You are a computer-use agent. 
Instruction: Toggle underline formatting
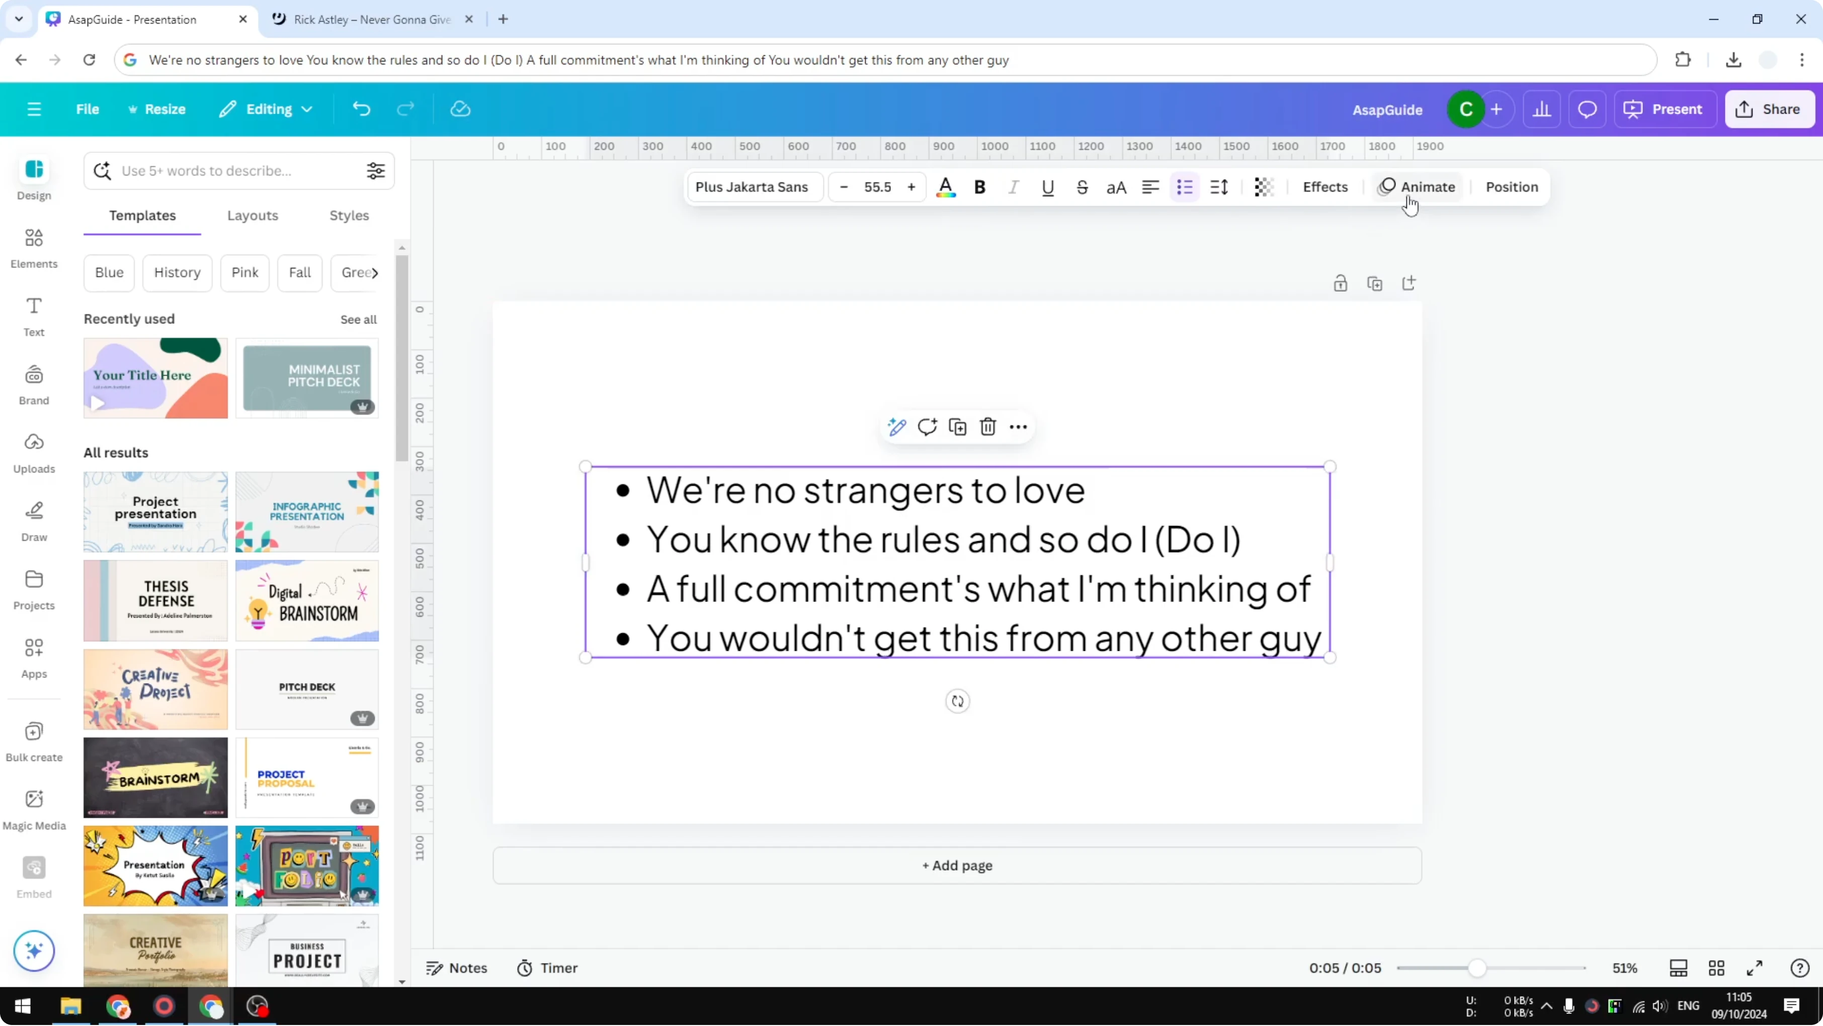[x=1048, y=187]
